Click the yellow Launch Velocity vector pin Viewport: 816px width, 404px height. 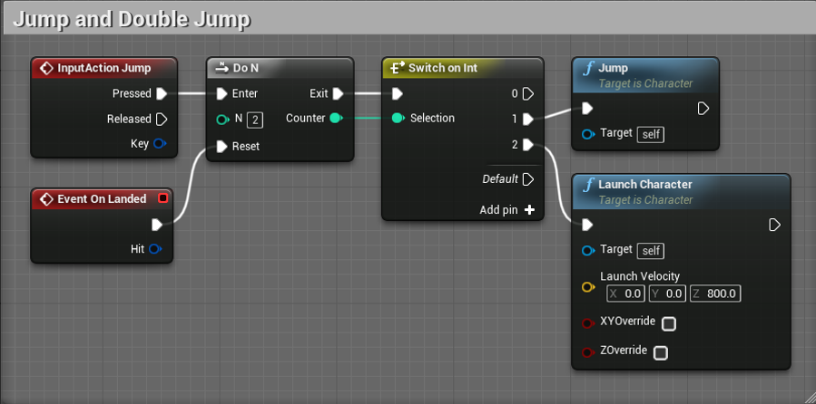[x=587, y=287]
